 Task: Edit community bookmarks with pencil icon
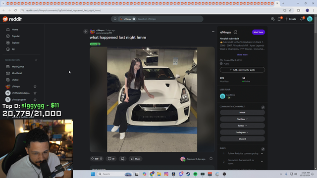pyautogui.click(x=263, y=107)
